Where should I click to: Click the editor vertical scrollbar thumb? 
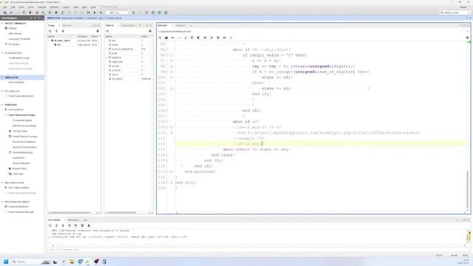pyautogui.click(x=467, y=190)
